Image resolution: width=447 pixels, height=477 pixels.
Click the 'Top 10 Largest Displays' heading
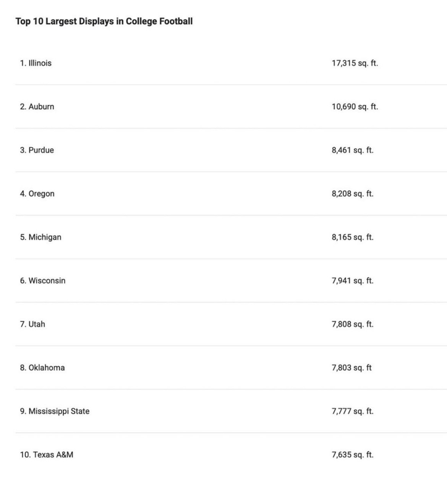point(104,21)
